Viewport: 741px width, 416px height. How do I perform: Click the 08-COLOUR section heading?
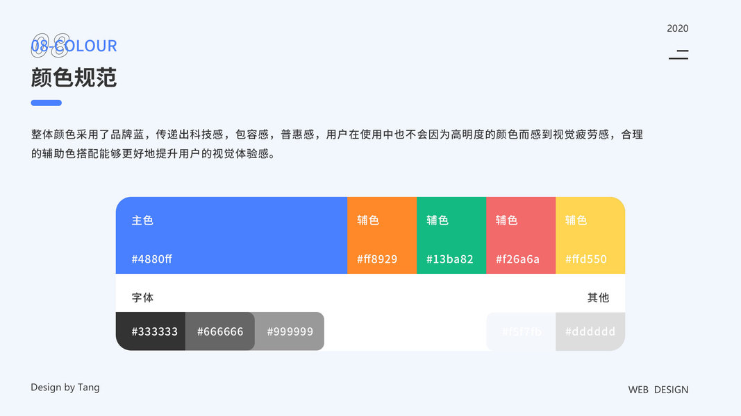pyautogui.click(x=74, y=46)
